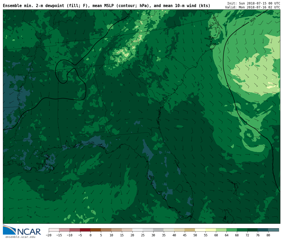Viewport: 283px width, 240px height.
Task: Select dark teal swatch between 76 and 80
Action: pyautogui.click(x=263, y=230)
